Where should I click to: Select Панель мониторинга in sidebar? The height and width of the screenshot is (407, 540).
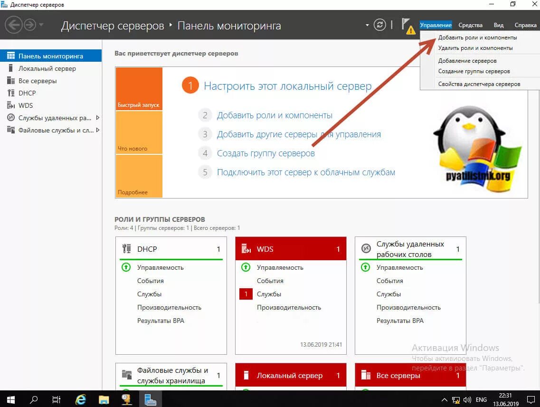pos(51,56)
